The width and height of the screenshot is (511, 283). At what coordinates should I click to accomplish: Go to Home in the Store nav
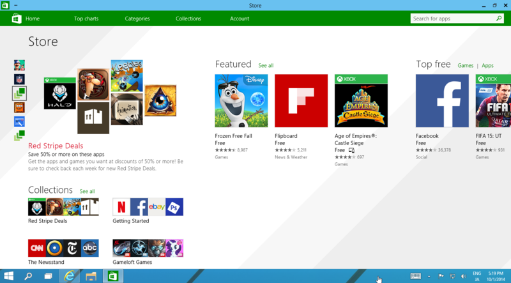[33, 19]
